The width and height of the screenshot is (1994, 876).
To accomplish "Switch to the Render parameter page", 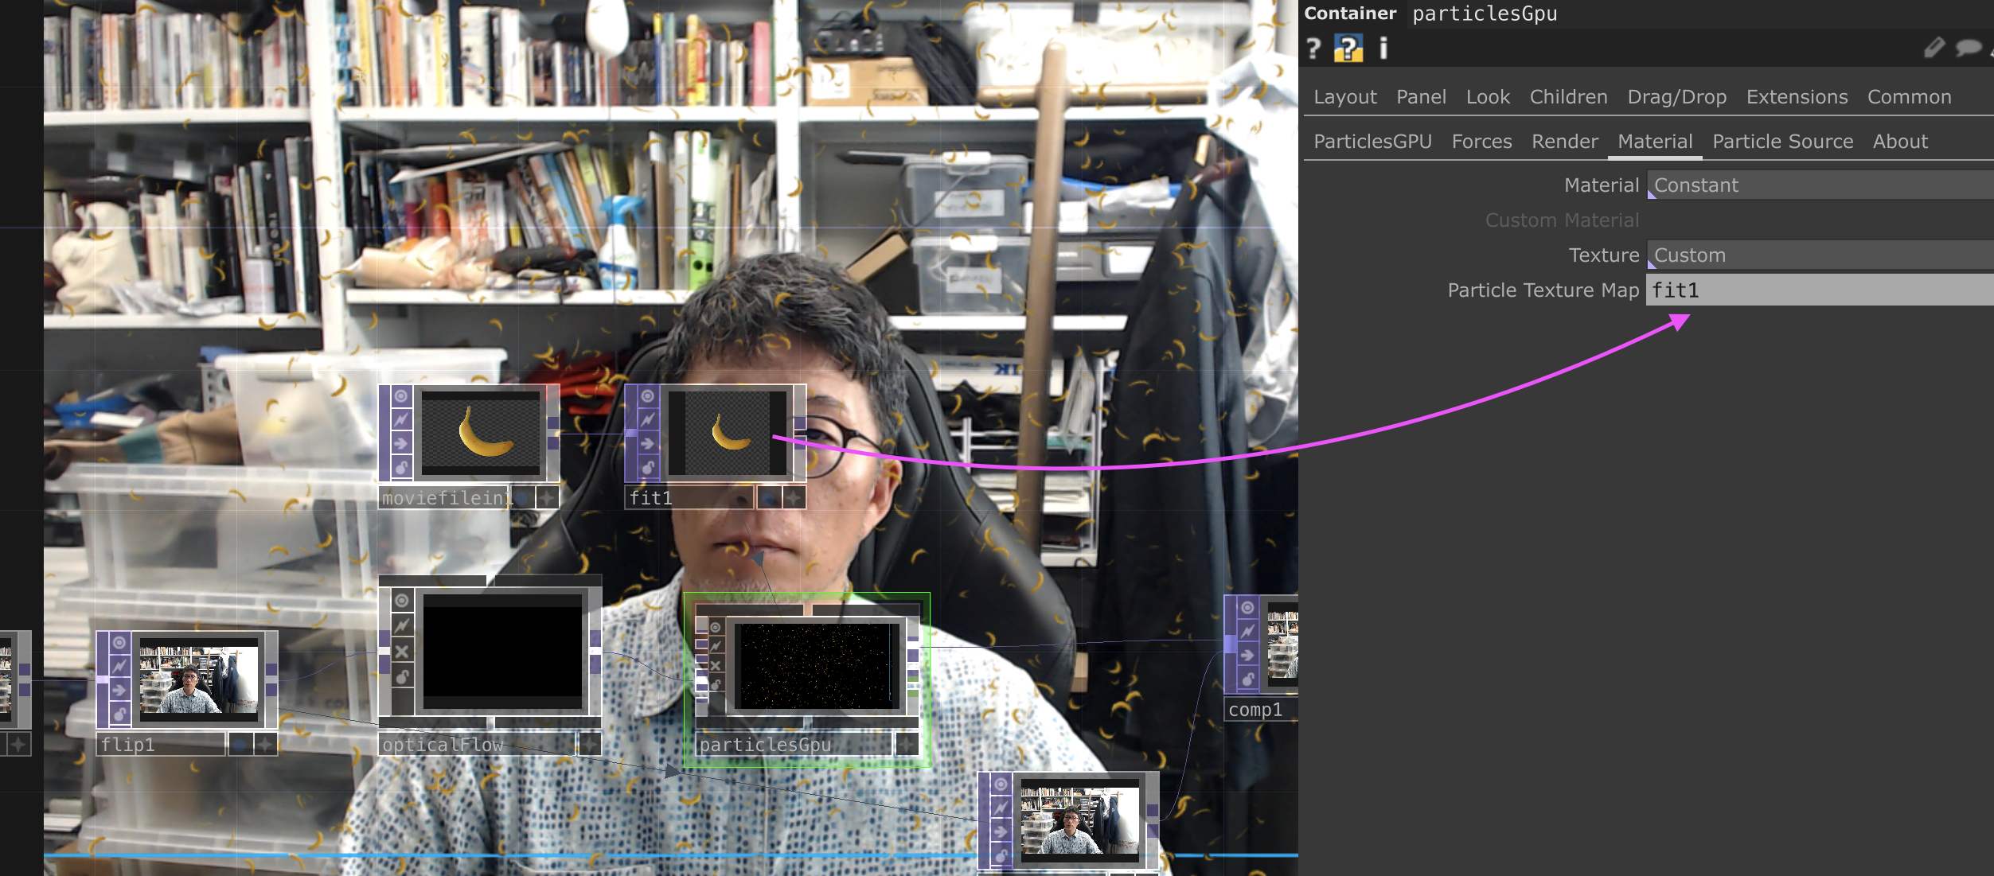I will tap(1564, 142).
